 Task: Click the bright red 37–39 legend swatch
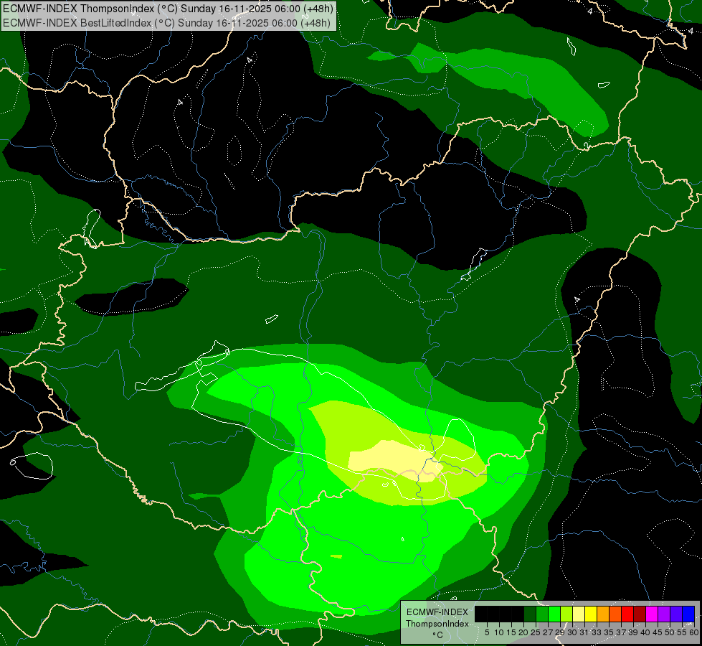[627, 614]
